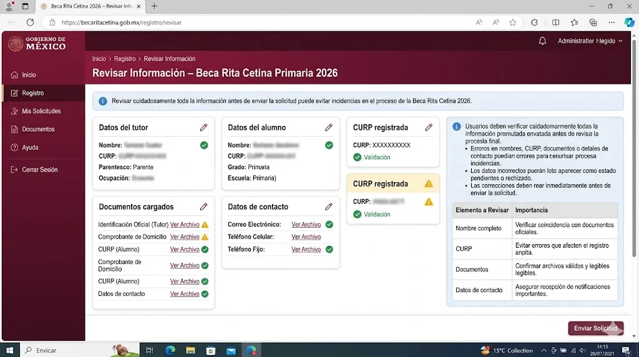The height and width of the screenshot is (357, 639).
Task: Click green check for Correo Electrónico
Action: [329, 225]
